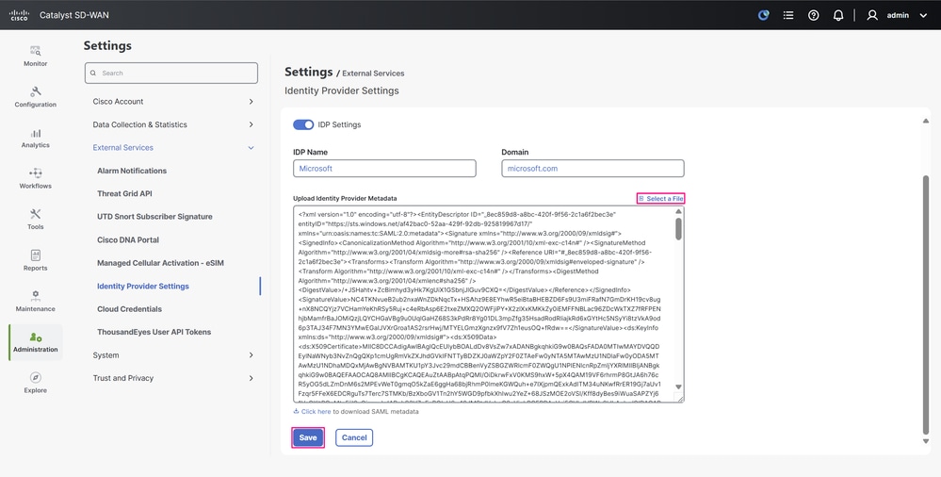
Task: Open Cisco DNA Portal settings
Action: 128,239
